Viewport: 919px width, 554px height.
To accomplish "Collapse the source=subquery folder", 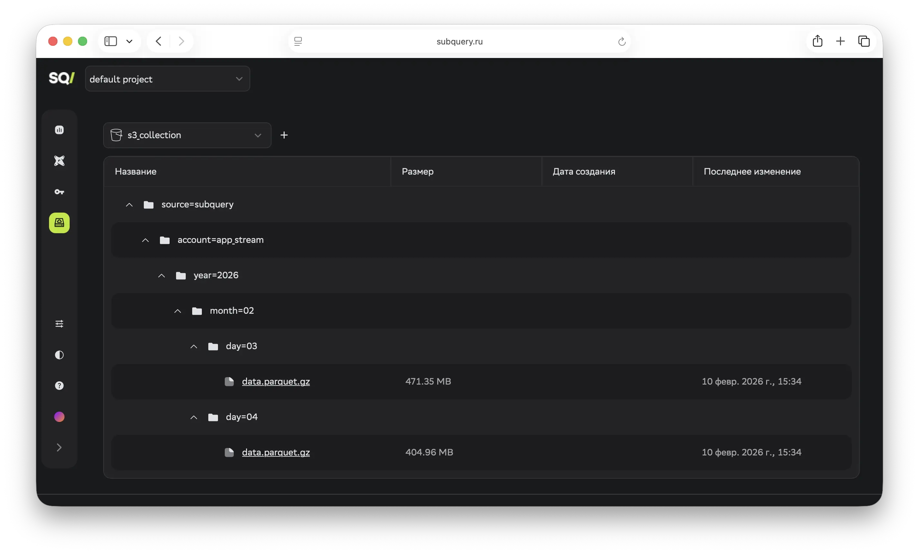I will (129, 205).
